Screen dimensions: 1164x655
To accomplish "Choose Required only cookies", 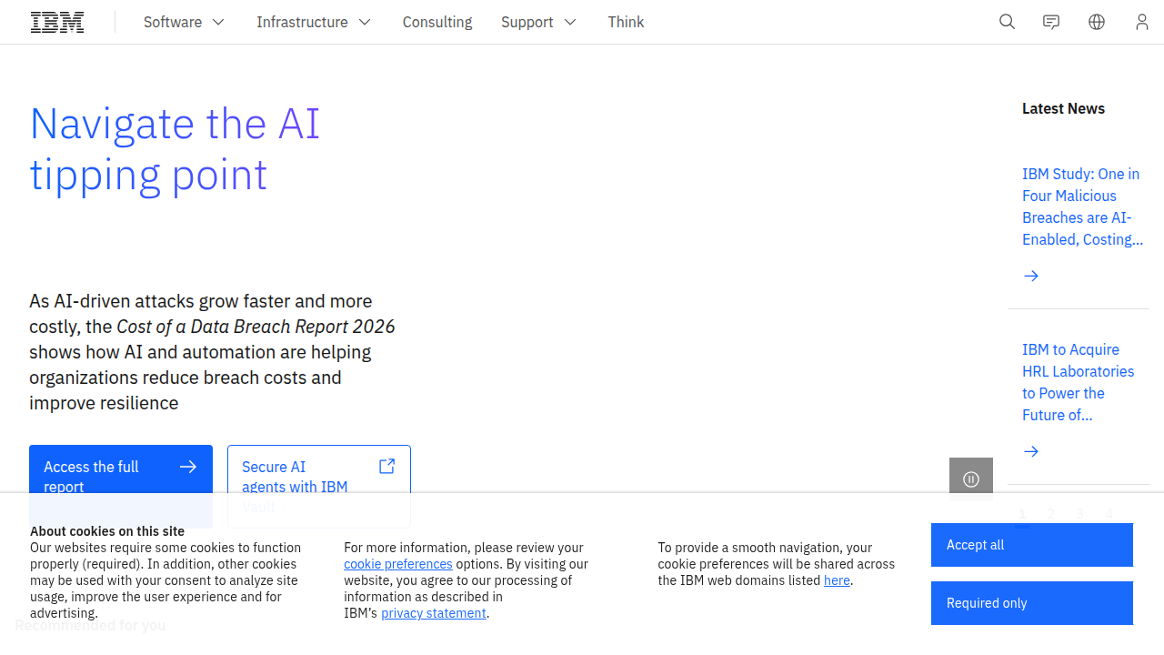I will coord(1032,603).
